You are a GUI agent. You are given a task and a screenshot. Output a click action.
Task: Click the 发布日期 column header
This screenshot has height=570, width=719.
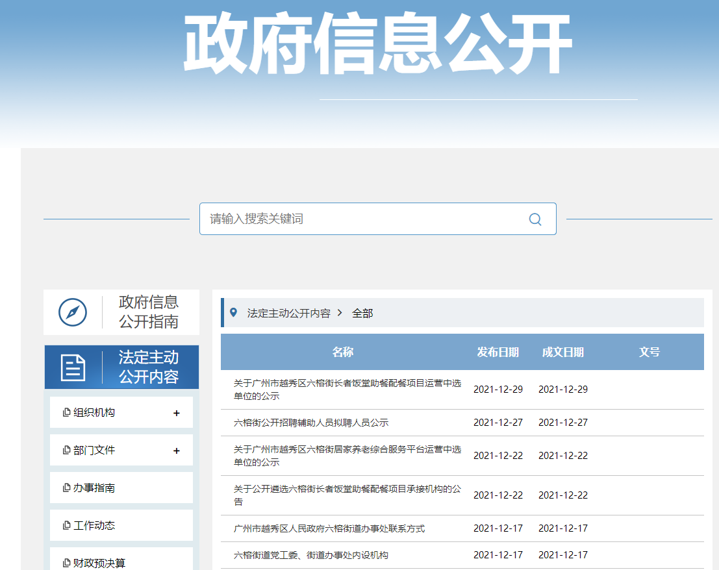[498, 352]
